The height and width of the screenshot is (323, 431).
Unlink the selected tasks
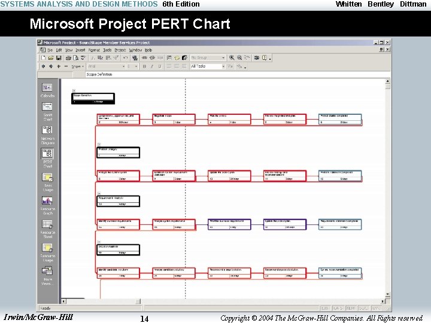point(152,57)
